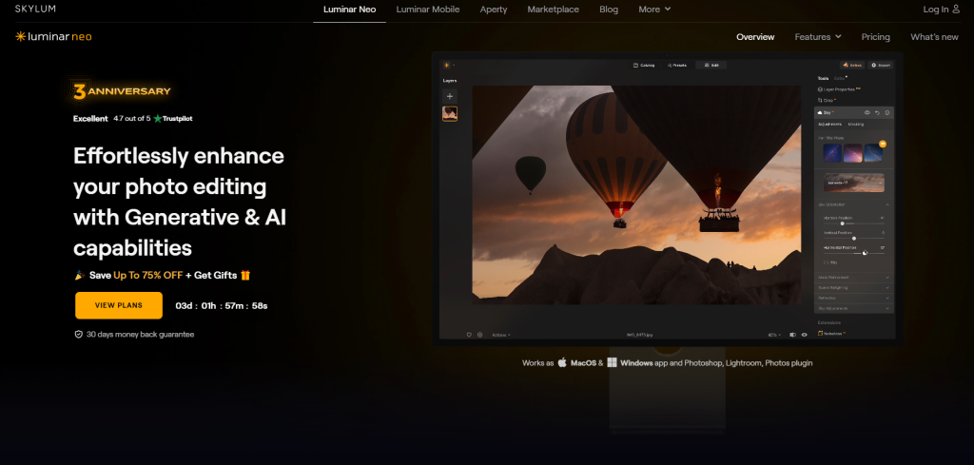The image size is (974, 465).
Task: Click the shield icon next to money back guarantee
Action: 79,334
